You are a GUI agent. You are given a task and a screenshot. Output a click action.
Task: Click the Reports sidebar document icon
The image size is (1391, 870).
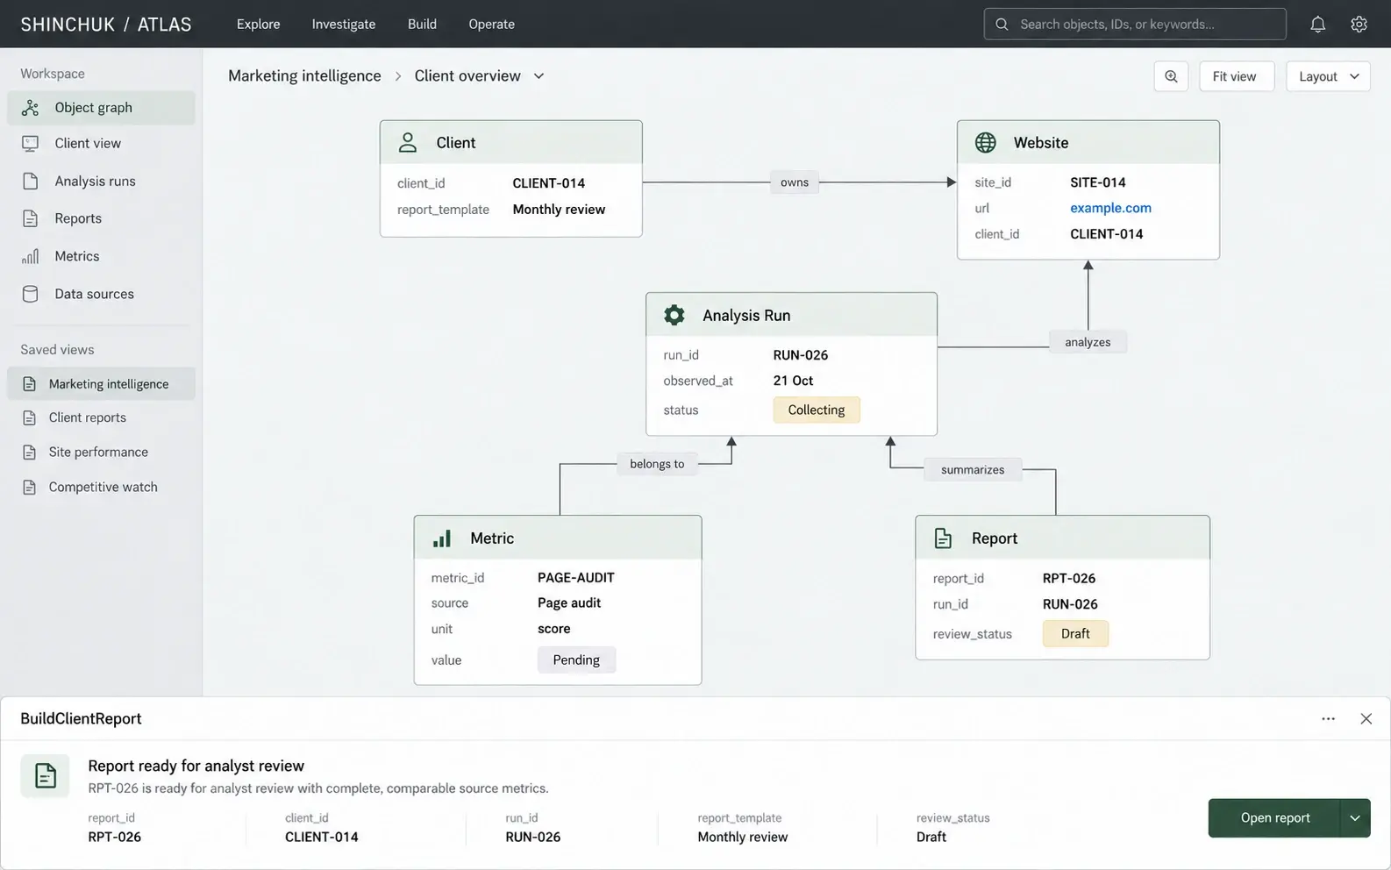point(31,219)
